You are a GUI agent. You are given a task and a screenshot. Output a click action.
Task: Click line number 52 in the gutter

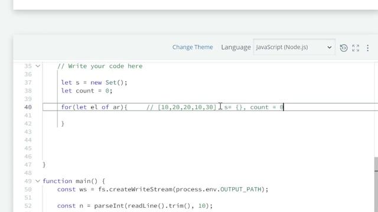(28, 206)
